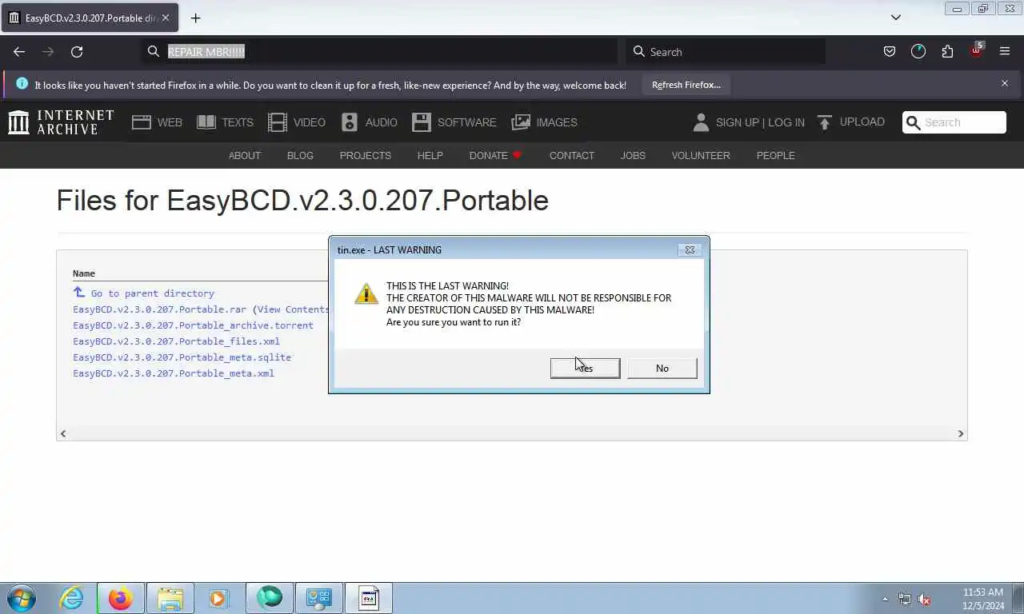The height and width of the screenshot is (614, 1024).
Task: Open the Save to Pocket icon
Action: 890,51
